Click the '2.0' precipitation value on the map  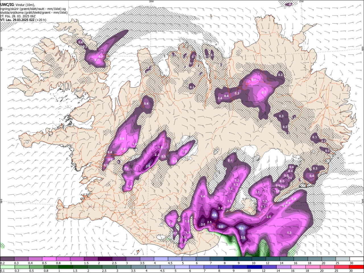click(269, 217)
